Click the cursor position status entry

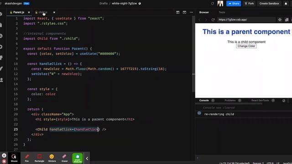coord(235,163)
